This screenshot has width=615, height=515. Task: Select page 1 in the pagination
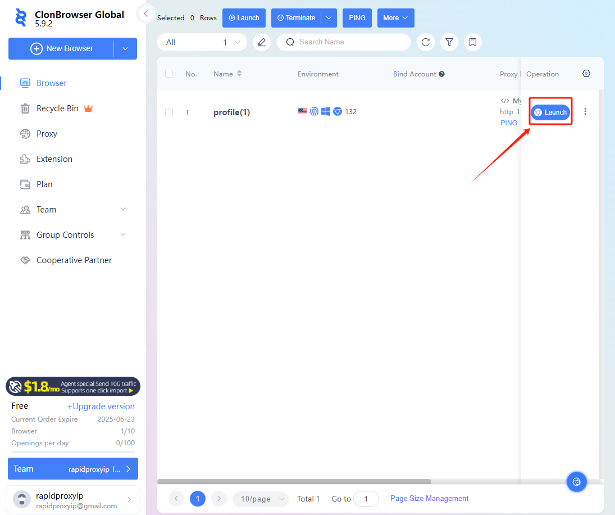click(x=198, y=499)
